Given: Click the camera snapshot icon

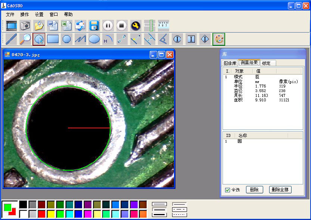Looking at the screenshot, I should pyautogui.click(x=25, y=25).
